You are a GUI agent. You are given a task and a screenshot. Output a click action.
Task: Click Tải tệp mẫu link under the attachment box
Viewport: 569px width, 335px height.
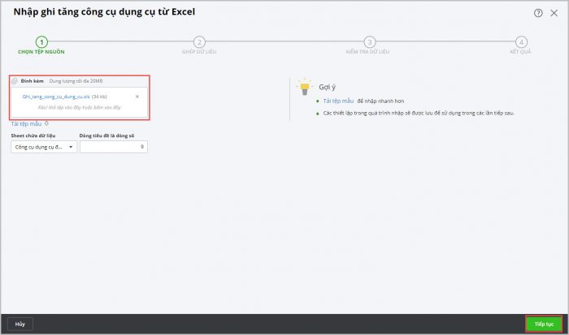click(x=26, y=124)
